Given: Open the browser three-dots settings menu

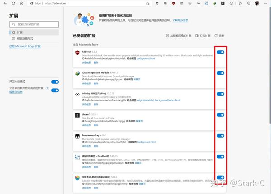Looking at the screenshot, I should click(266, 3).
